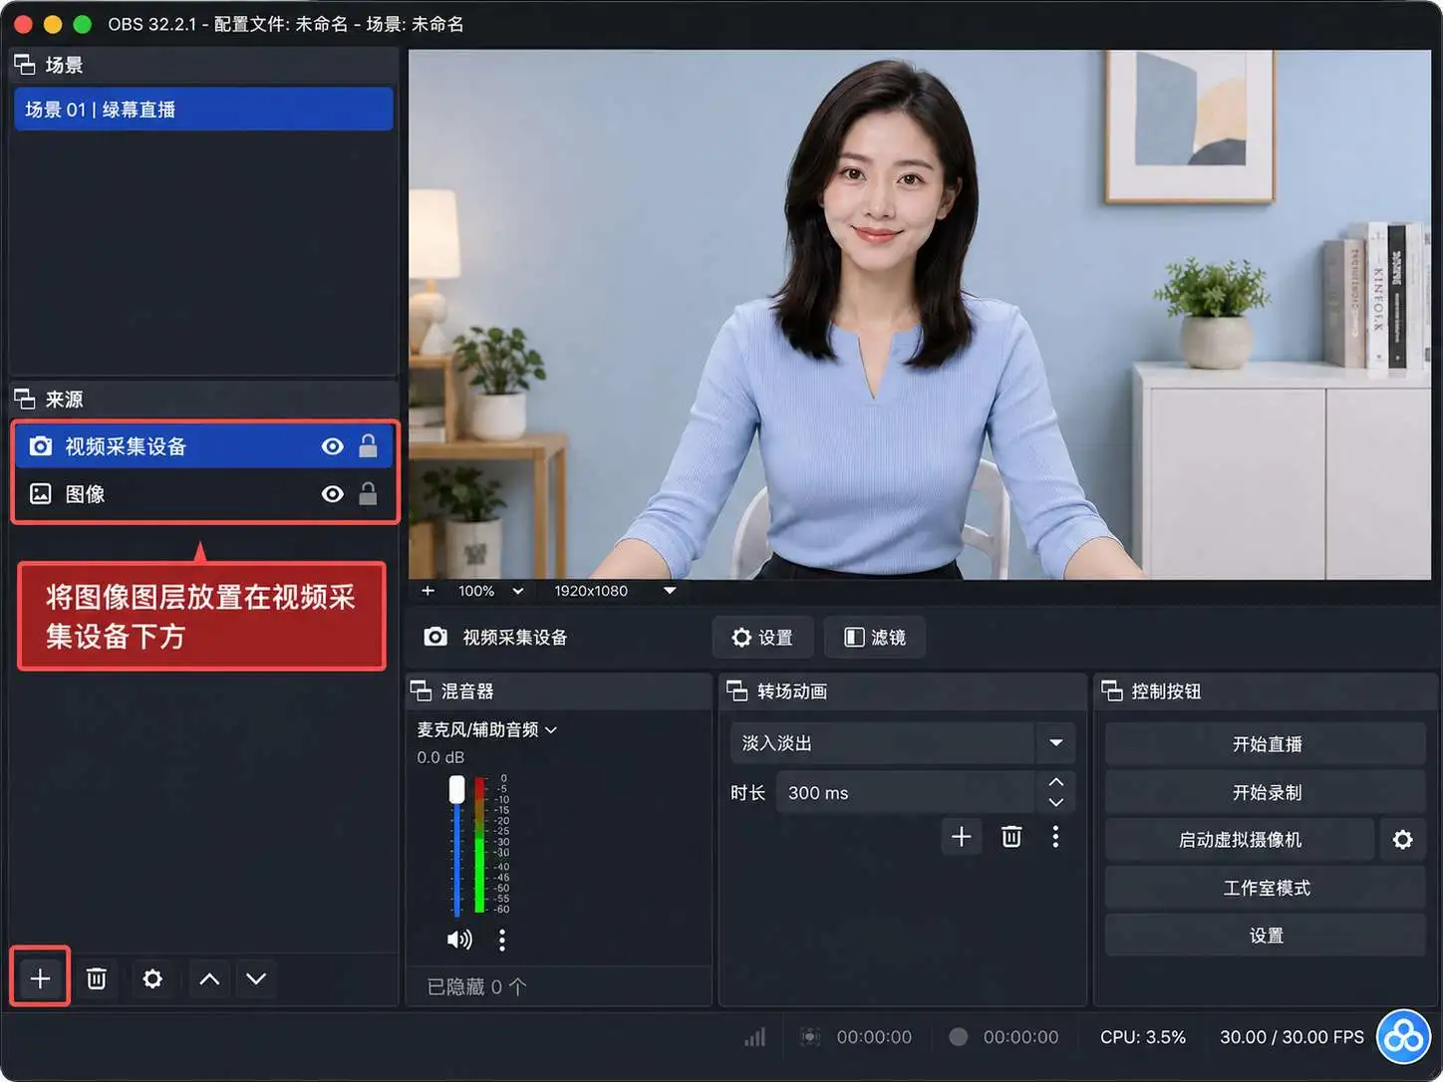
Task: Toggle the lock on 图像 source
Action: (368, 493)
